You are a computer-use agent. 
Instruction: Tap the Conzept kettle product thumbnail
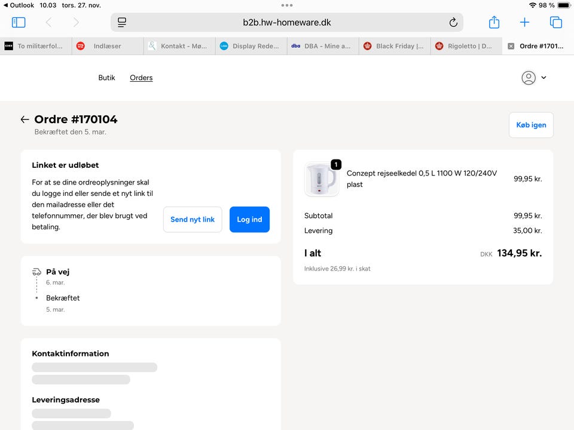pos(321,179)
